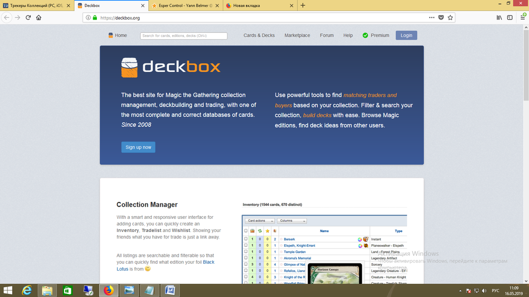Save page to Pocket
This screenshot has height=297, width=529.
click(x=441, y=17)
